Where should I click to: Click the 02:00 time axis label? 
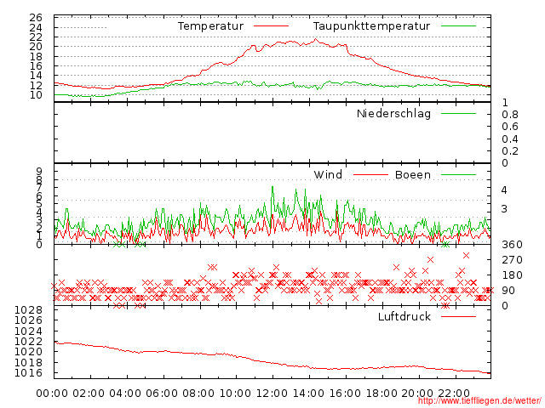click(89, 394)
